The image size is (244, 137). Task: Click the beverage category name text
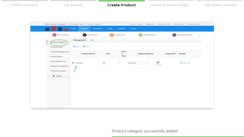[x=79, y=63]
